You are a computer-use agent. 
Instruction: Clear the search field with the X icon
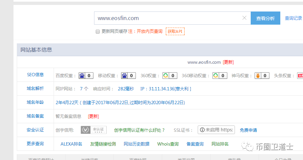click(244, 18)
